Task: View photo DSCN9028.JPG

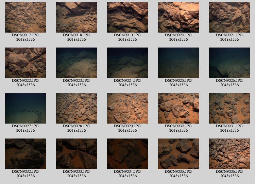Action: coord(76,108)
